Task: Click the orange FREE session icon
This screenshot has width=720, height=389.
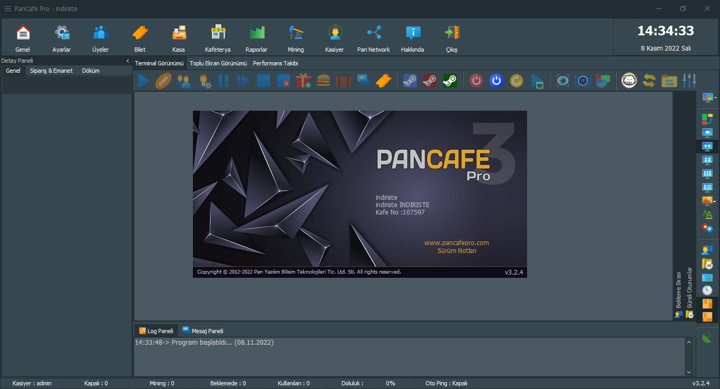Action: (x=163, y=81)
